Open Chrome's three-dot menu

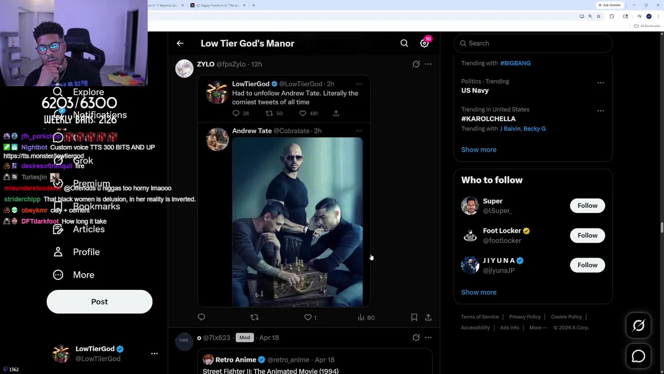658,17
